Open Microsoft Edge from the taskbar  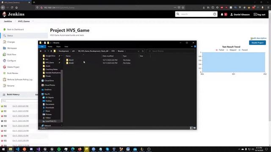[73, 149]
